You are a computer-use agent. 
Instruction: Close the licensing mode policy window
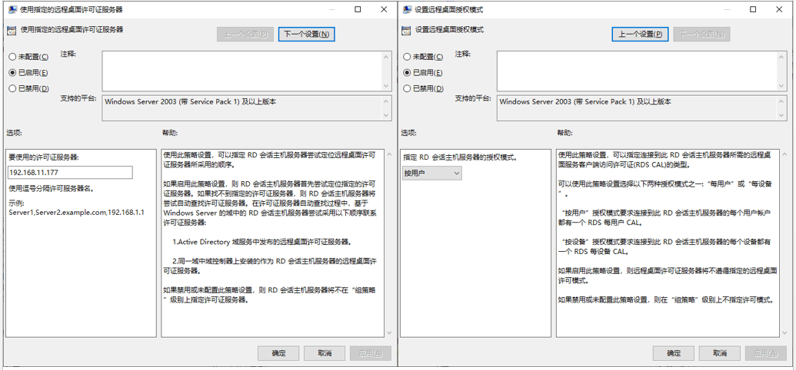click(779, 9)
